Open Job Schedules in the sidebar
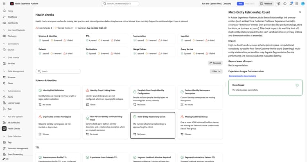This screenshot has height=162, width=307. click(x=14, y=123)
